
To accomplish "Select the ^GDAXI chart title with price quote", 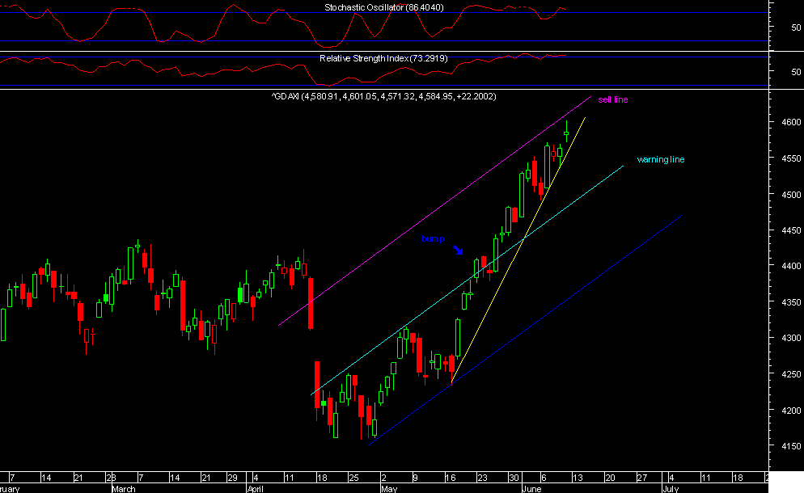I will [383, 96].
